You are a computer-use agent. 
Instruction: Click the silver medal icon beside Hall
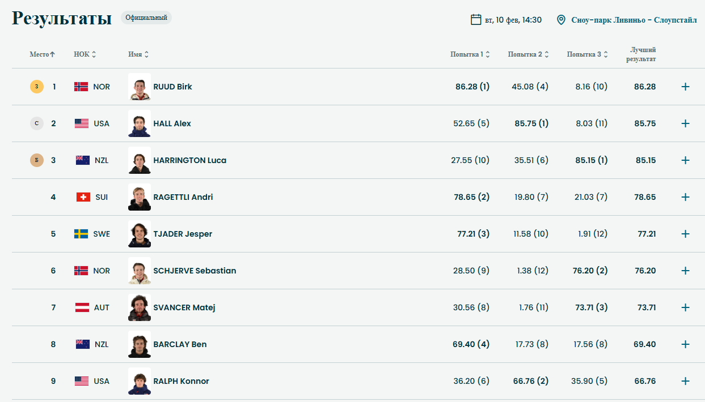click(x=36, y=123)
